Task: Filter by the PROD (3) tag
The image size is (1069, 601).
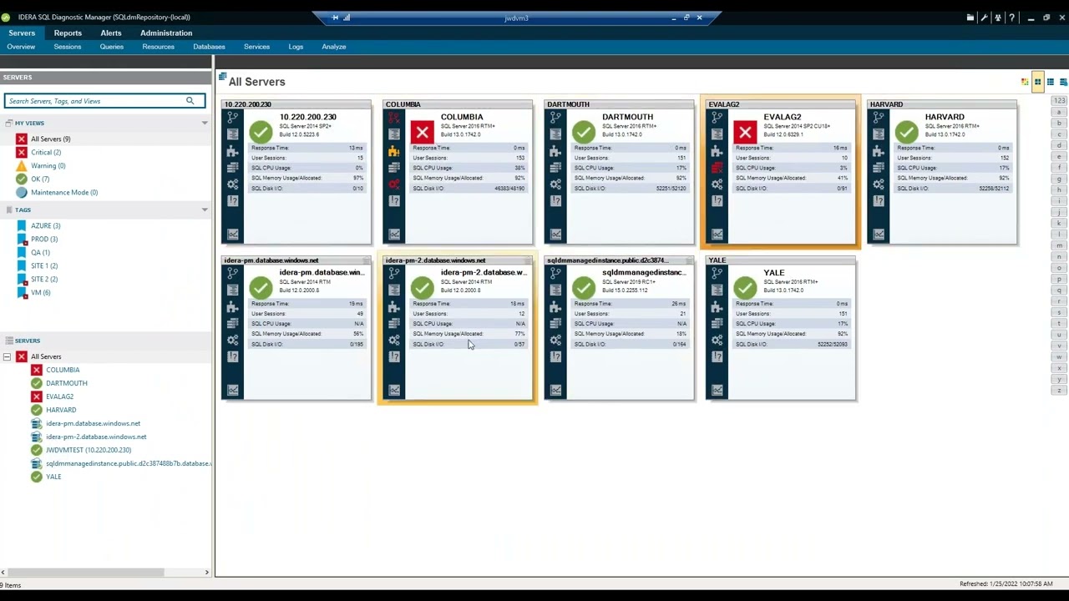Action: click(44, 240)
